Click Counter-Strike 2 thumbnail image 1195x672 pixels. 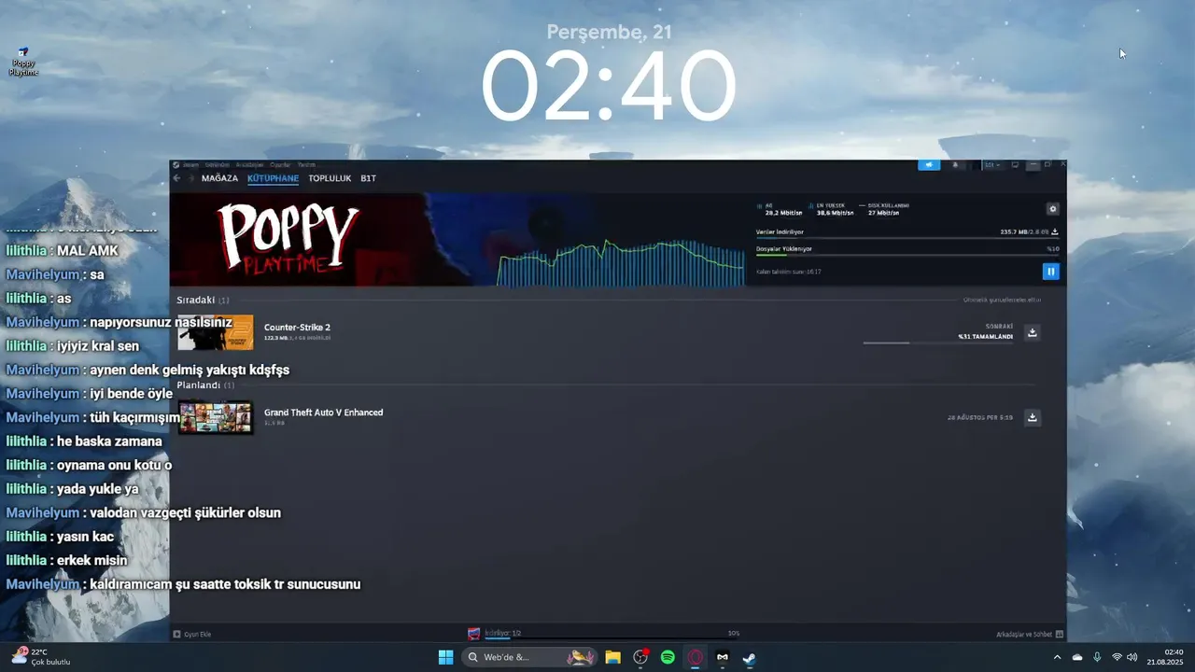216,332
